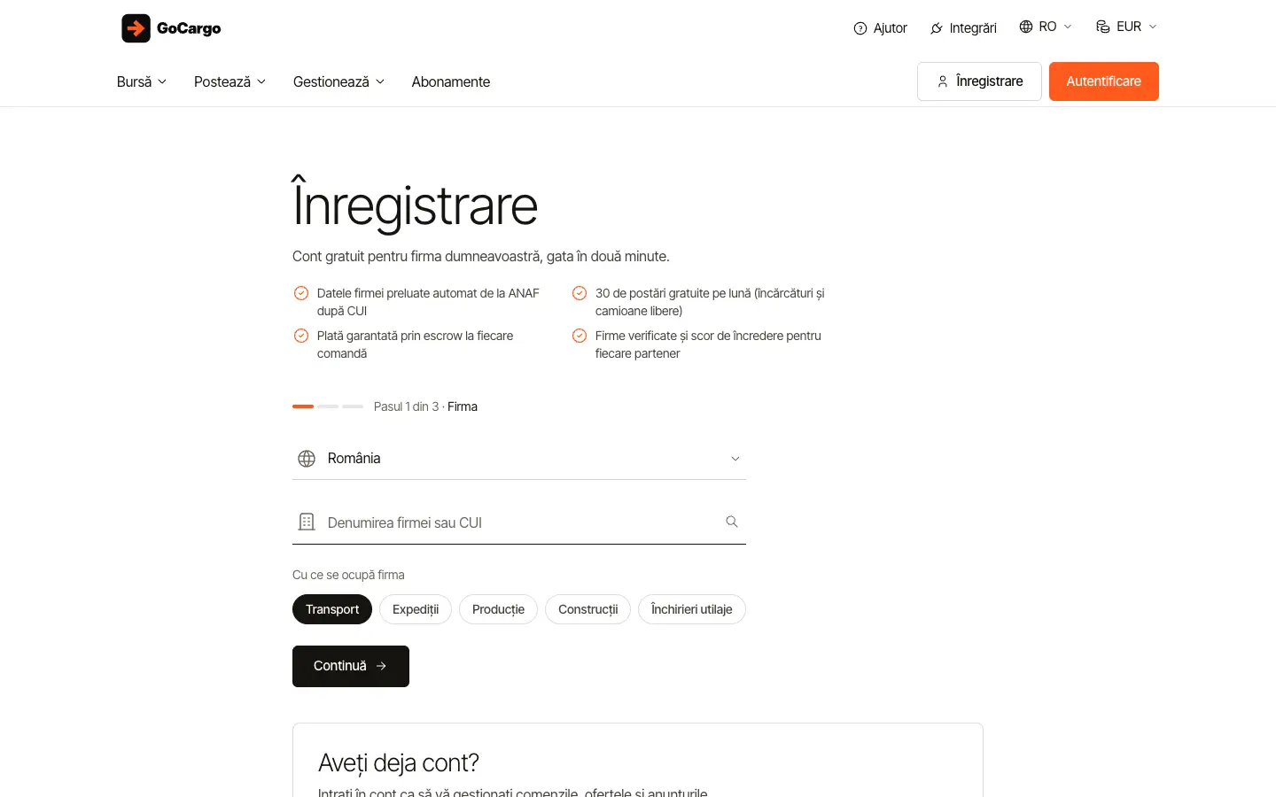Select the Expediții activity chip
The width and height of the screenshot is (1276, 797).
coord(416,609)
